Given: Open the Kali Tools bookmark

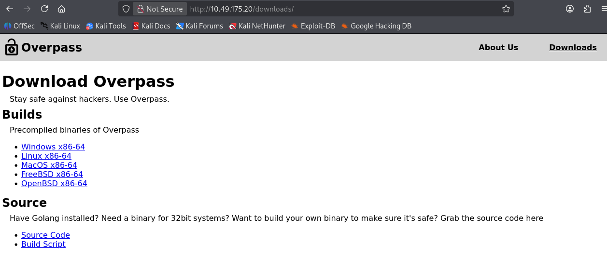Looking at the screenshot, I should coord(106,26).
